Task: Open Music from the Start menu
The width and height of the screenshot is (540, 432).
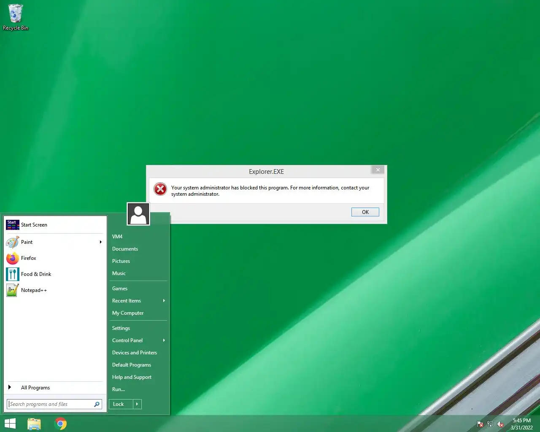Action: [x=139, y=273]
